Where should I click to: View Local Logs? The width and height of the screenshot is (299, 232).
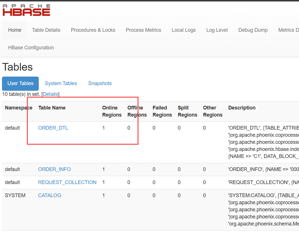[x=184, y=30]
